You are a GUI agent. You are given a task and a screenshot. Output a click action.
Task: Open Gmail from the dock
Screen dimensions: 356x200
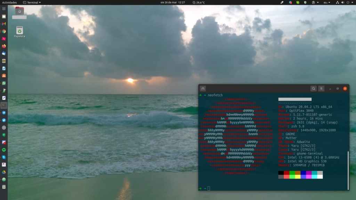(x=4, y=24)
